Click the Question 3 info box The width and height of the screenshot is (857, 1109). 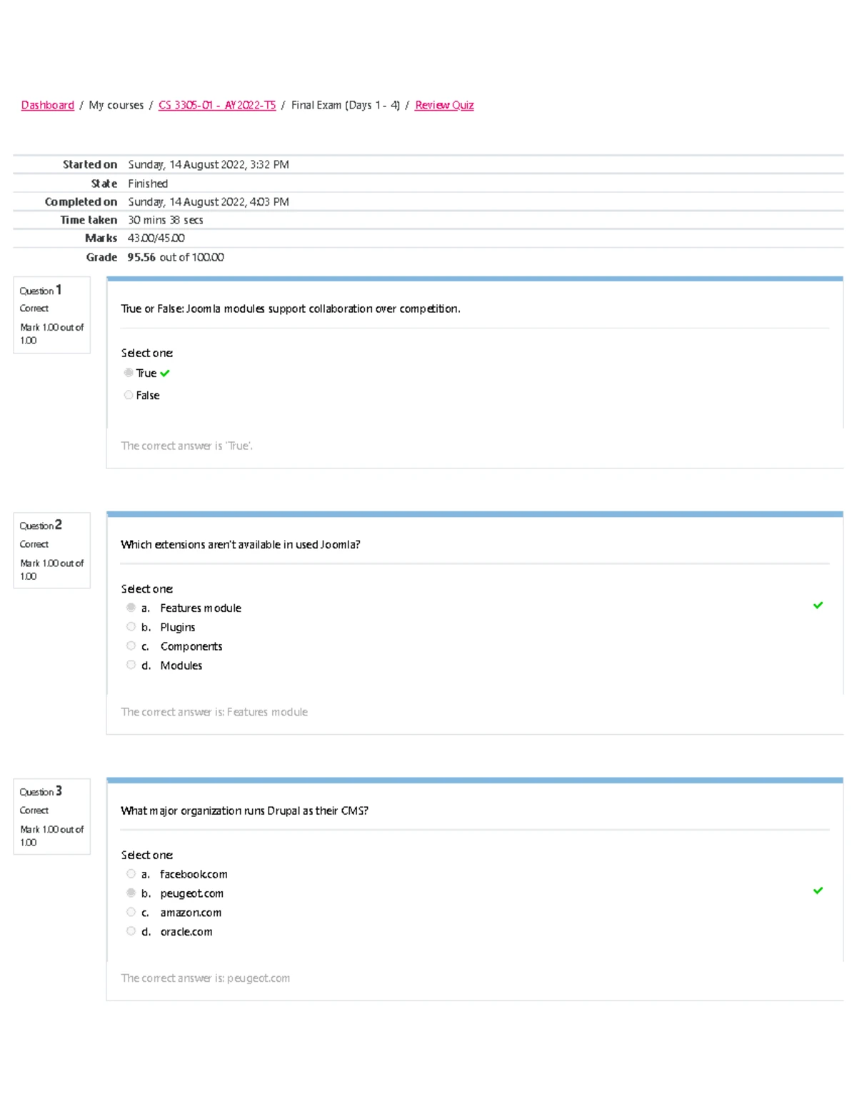51,816
